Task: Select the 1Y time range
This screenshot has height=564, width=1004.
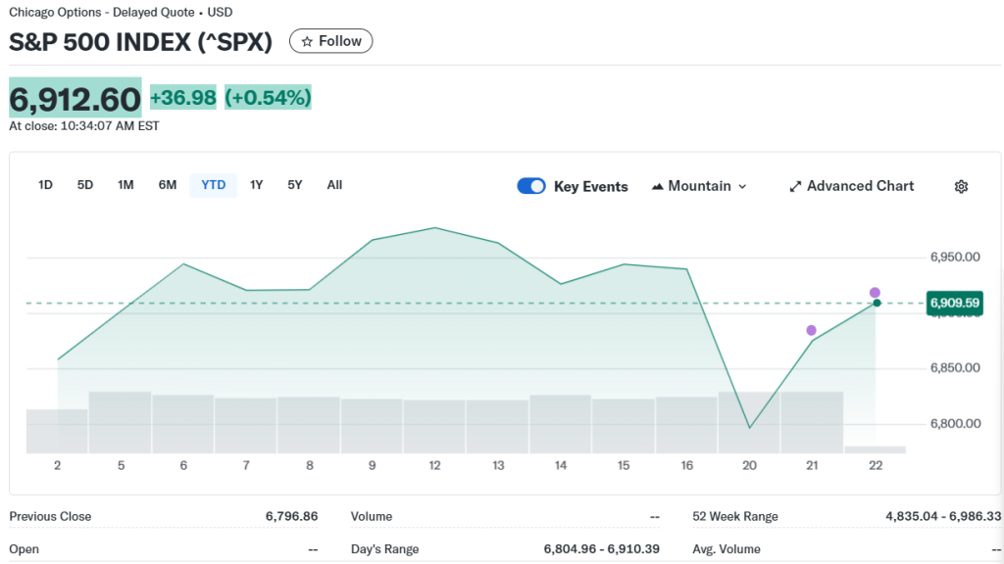Action: pyautogui.click(x=257, y=185)
